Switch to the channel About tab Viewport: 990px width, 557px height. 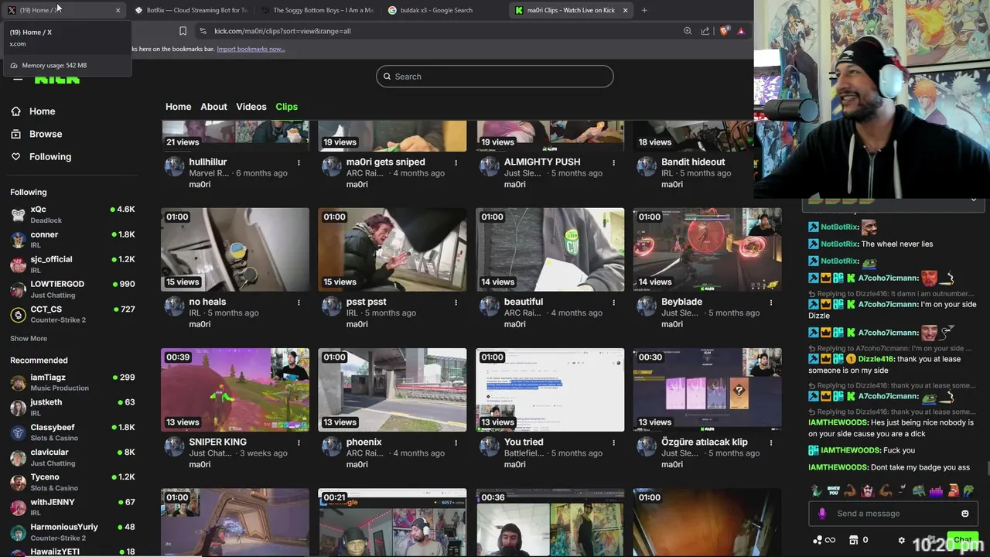coord(213,107)
